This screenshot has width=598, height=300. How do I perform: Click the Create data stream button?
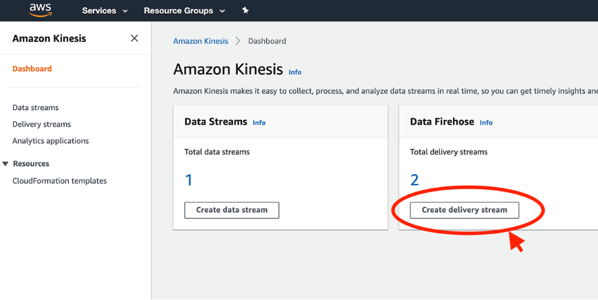[232, 210]
